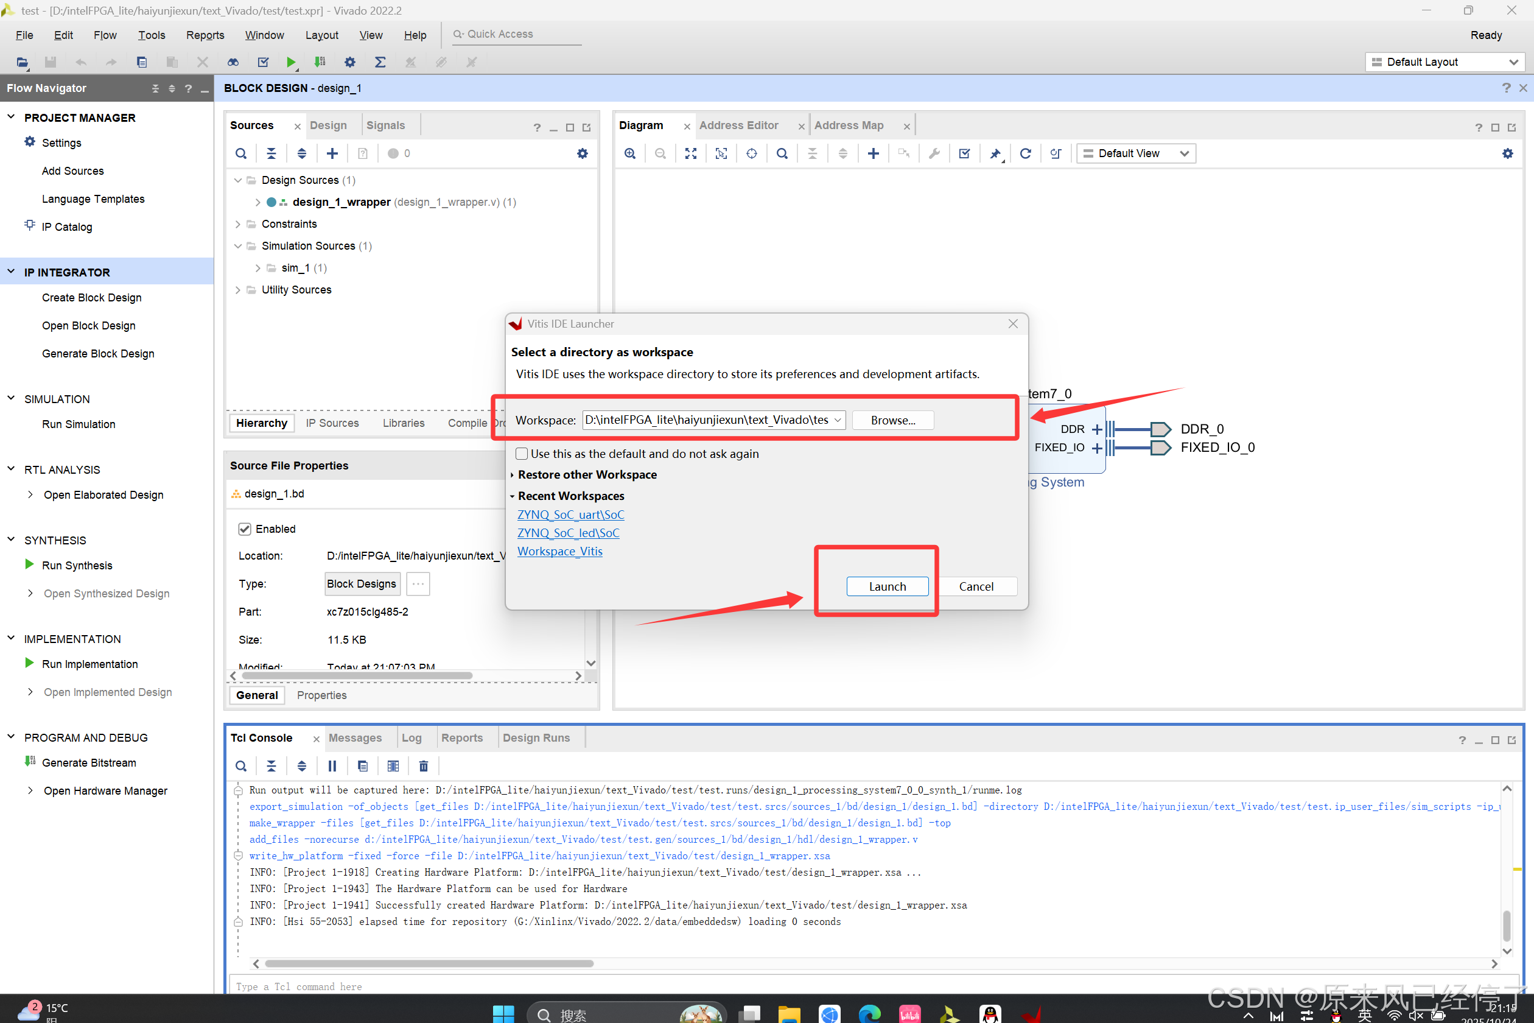
Task: Open the ZYNQ_SoC_uart\SoC recent workspace link
Action: coord(570,515)
